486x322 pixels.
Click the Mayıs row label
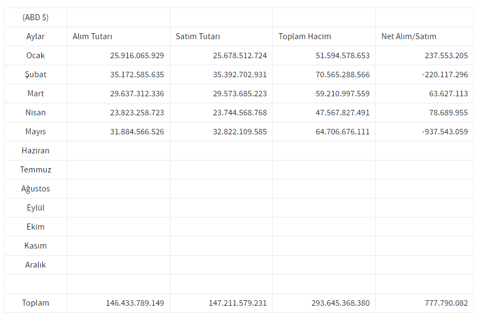click(35, 132)
